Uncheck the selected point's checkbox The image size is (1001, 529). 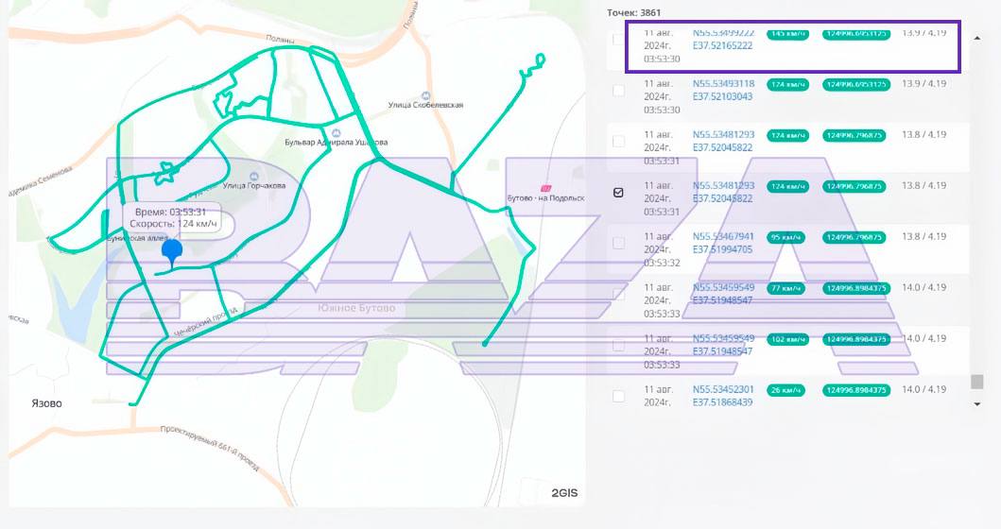point(618,193)
